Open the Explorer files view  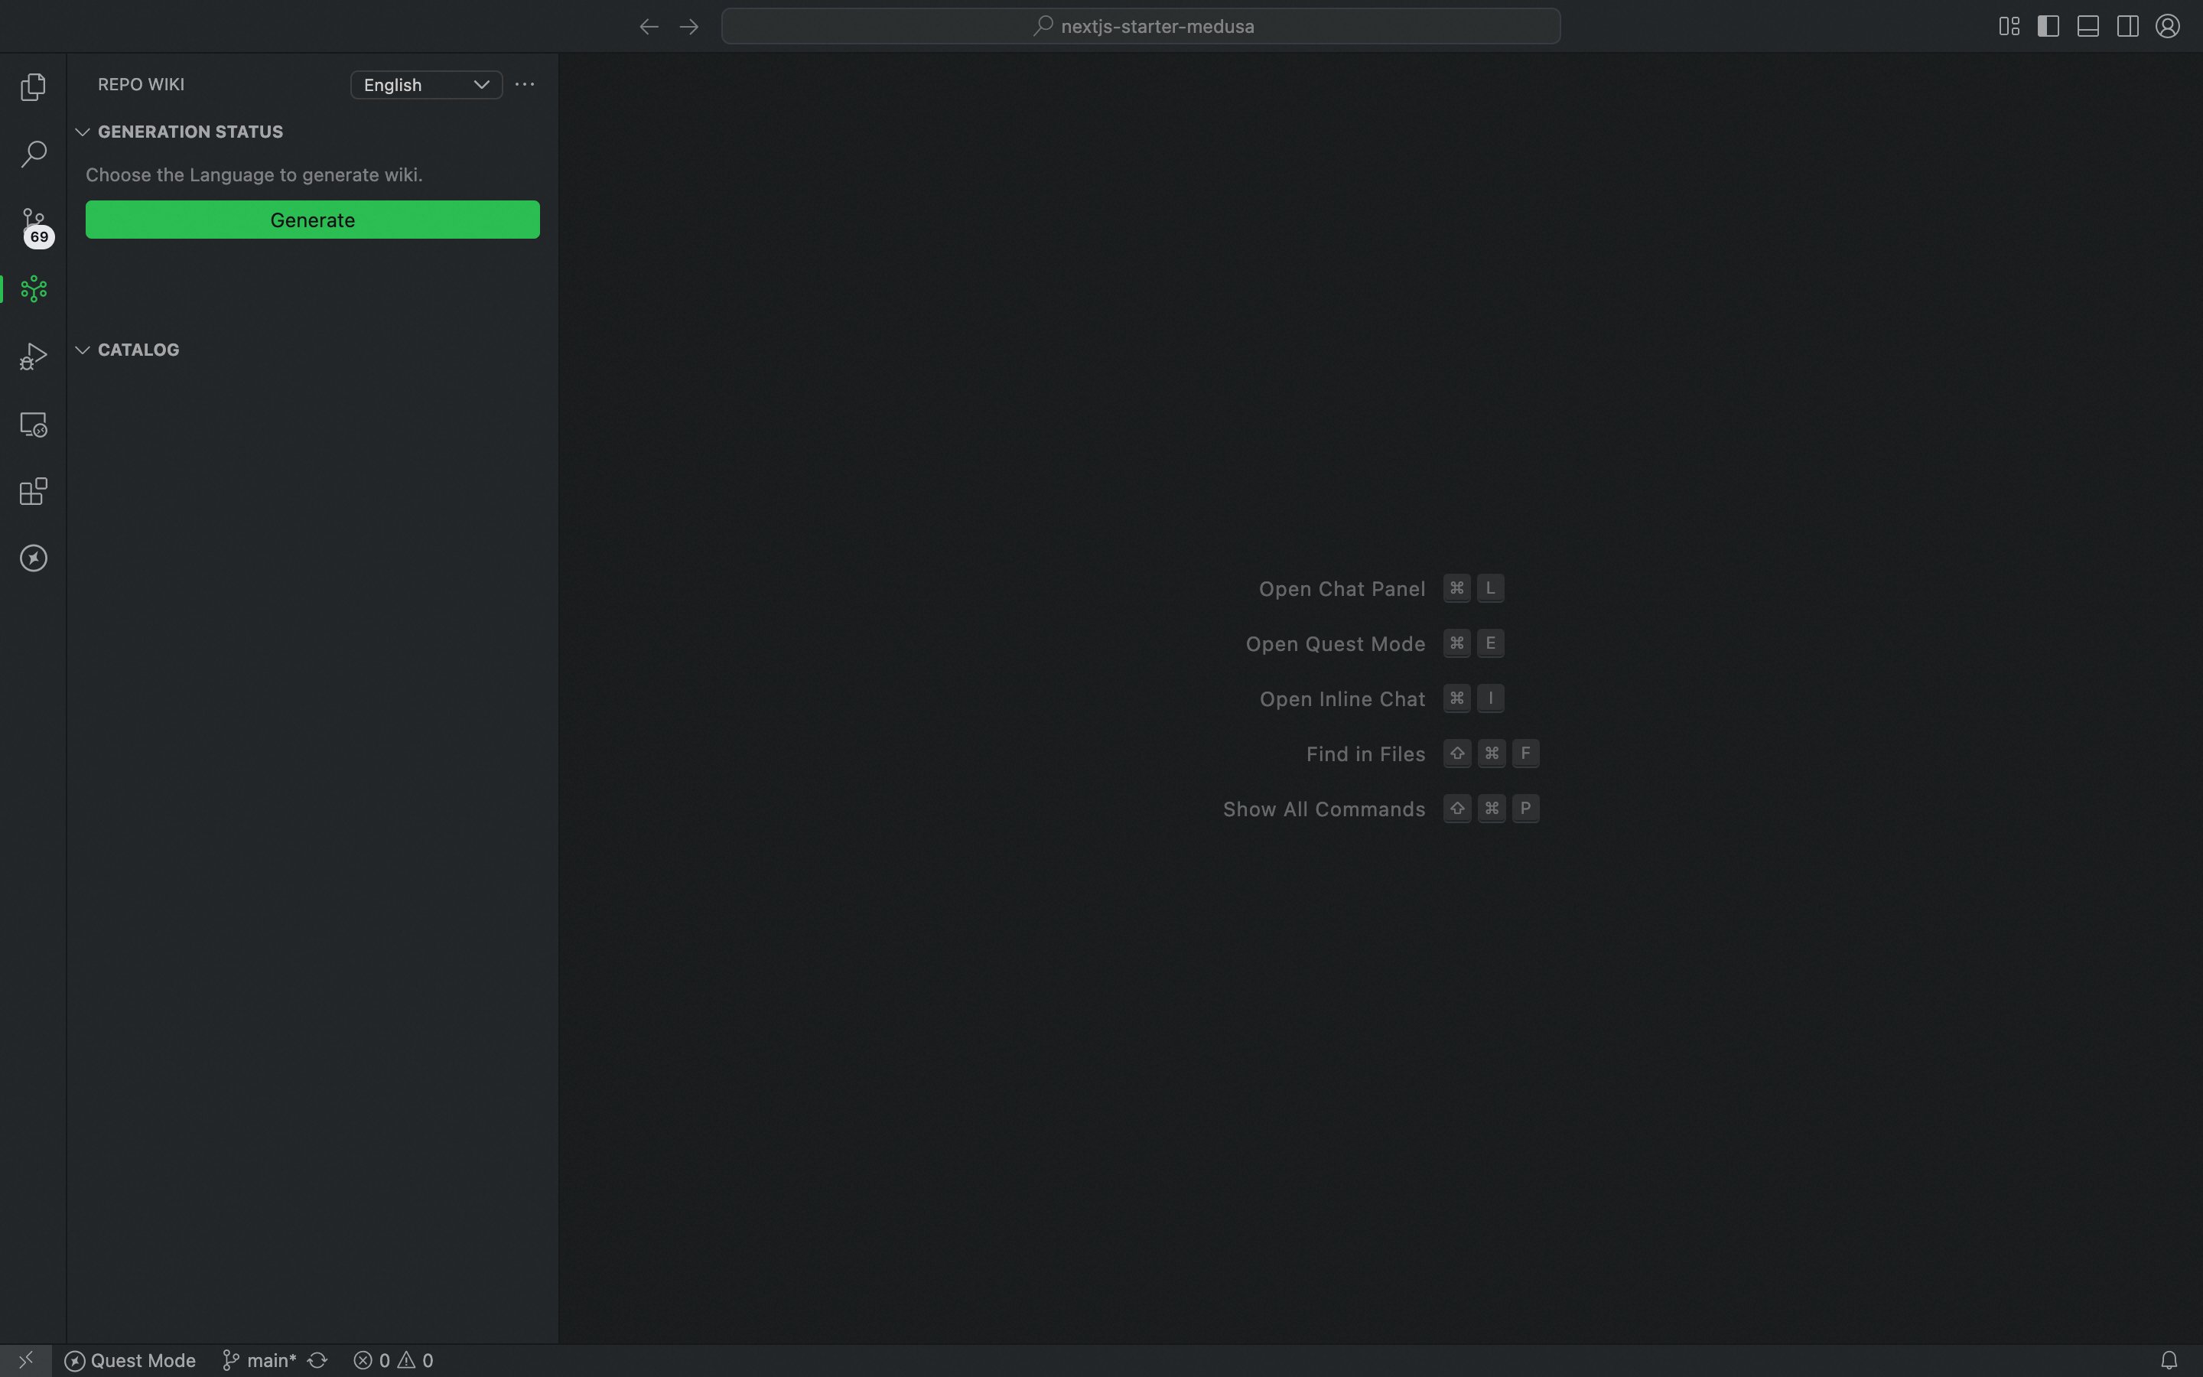34,86
